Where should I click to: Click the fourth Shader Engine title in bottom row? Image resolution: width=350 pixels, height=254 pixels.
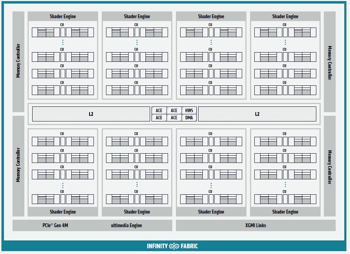click(285, 212)
